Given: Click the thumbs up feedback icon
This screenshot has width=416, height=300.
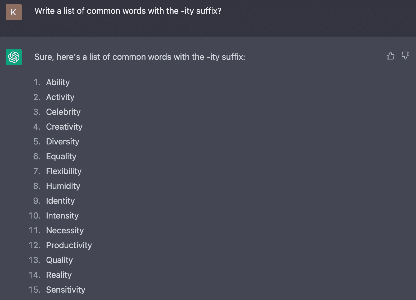Looking at the screenshot, I should click(390, 56).
